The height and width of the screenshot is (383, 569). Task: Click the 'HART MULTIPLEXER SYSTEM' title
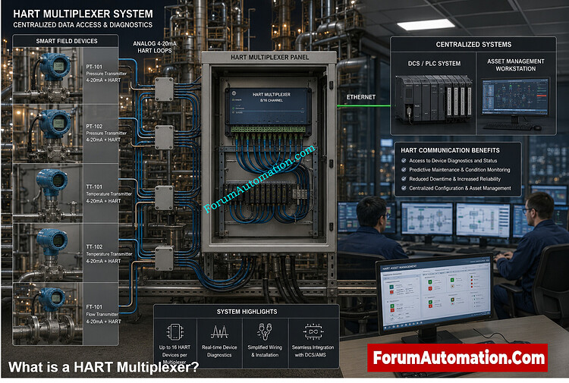[x=83, y=14]
